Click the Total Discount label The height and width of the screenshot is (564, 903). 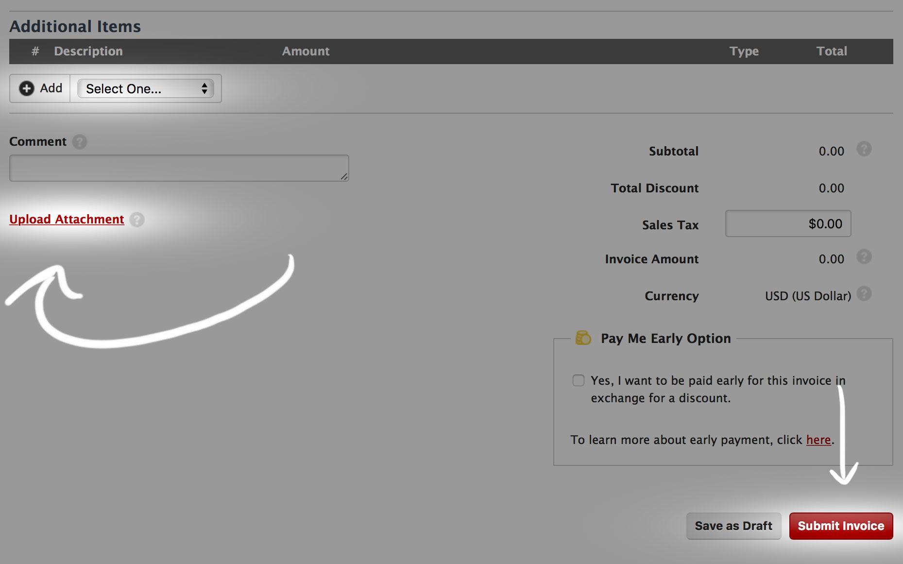point(654,188)
